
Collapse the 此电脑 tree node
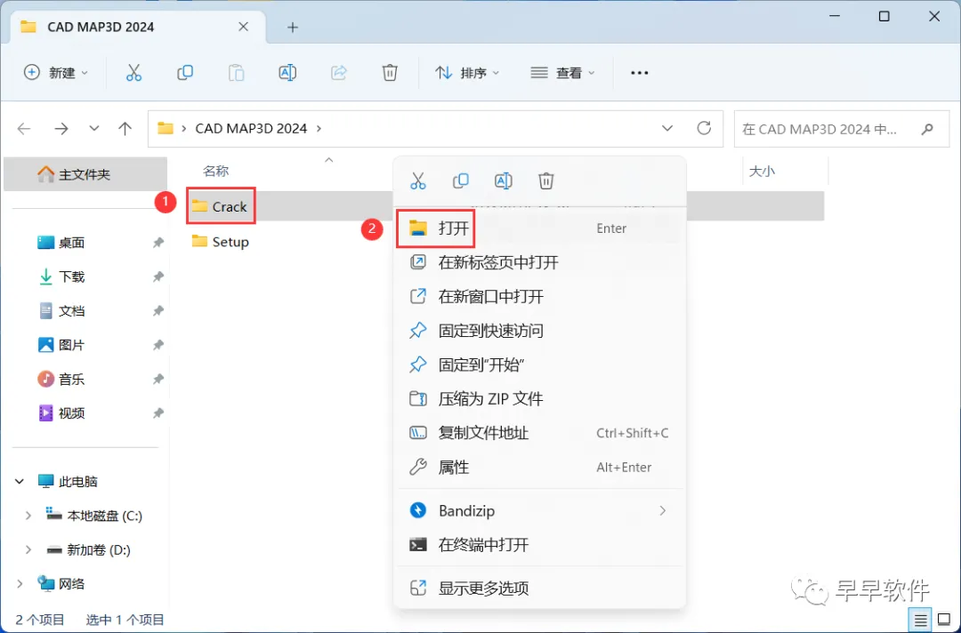pos(20,482)
